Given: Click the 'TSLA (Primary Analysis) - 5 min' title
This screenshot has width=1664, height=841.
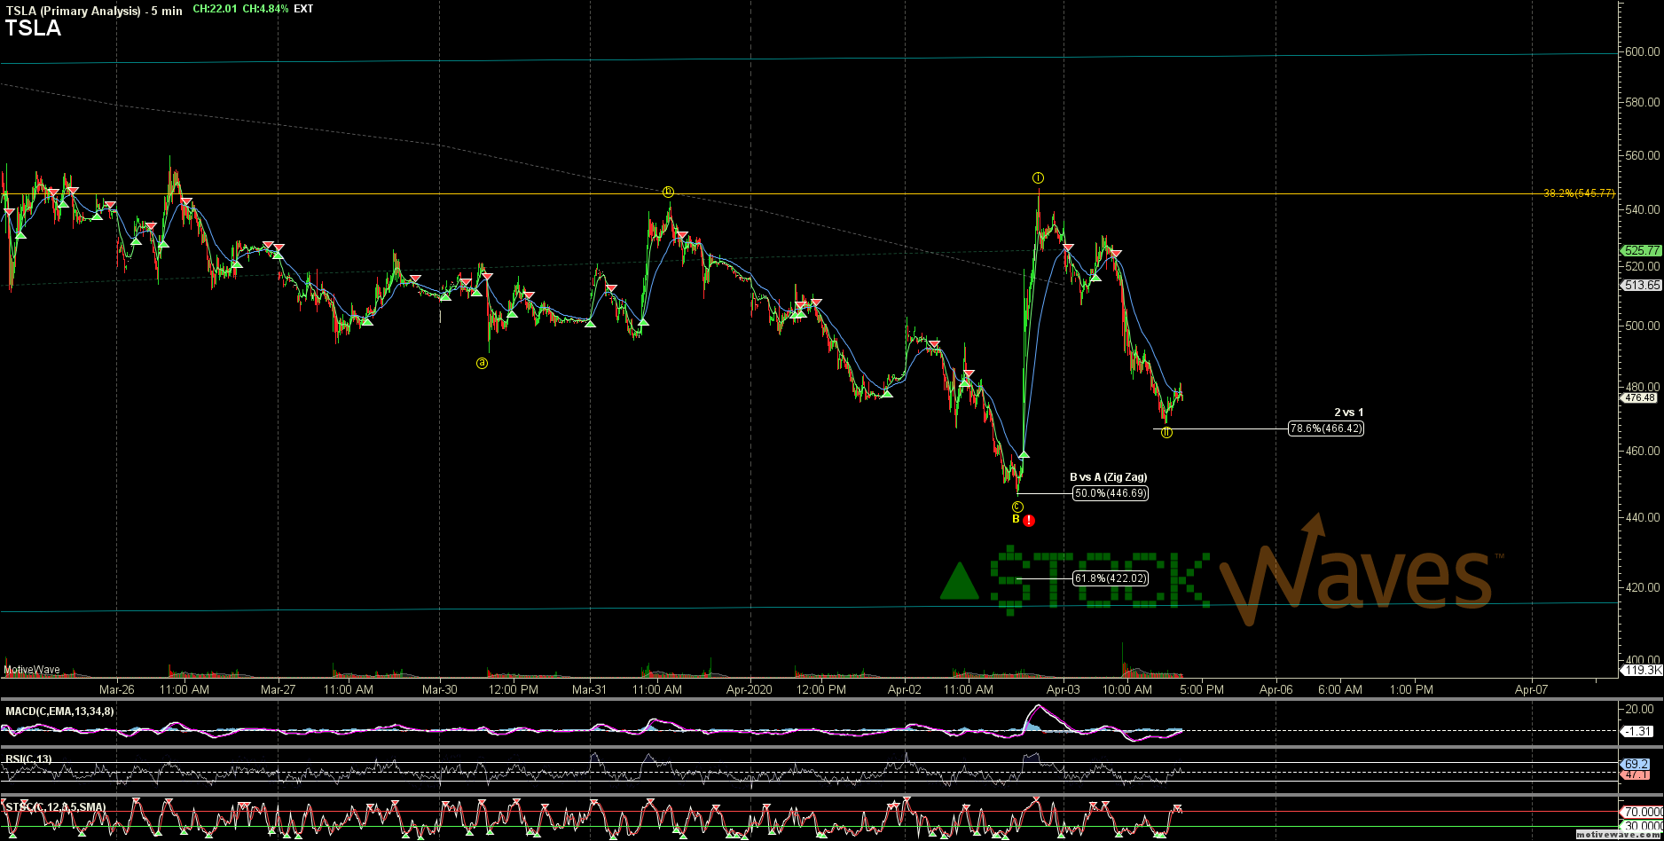Looking at the screenshot, I should pyautogui.click(x=94, y=11).
